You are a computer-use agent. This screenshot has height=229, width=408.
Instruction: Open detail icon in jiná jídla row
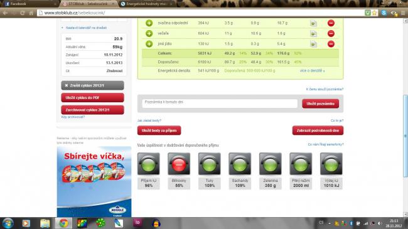(314, 44)
